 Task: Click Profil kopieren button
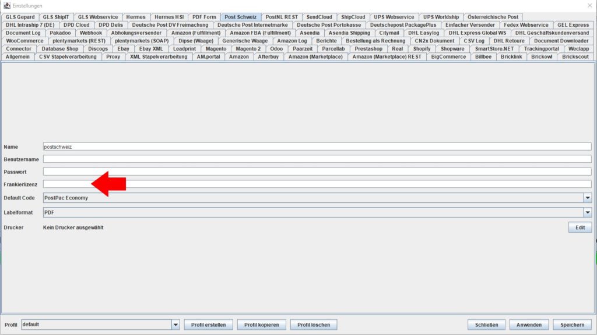tap(262, 325)
